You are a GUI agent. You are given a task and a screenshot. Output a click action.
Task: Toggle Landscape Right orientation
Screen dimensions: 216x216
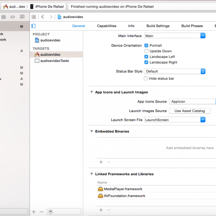[146, 62]
